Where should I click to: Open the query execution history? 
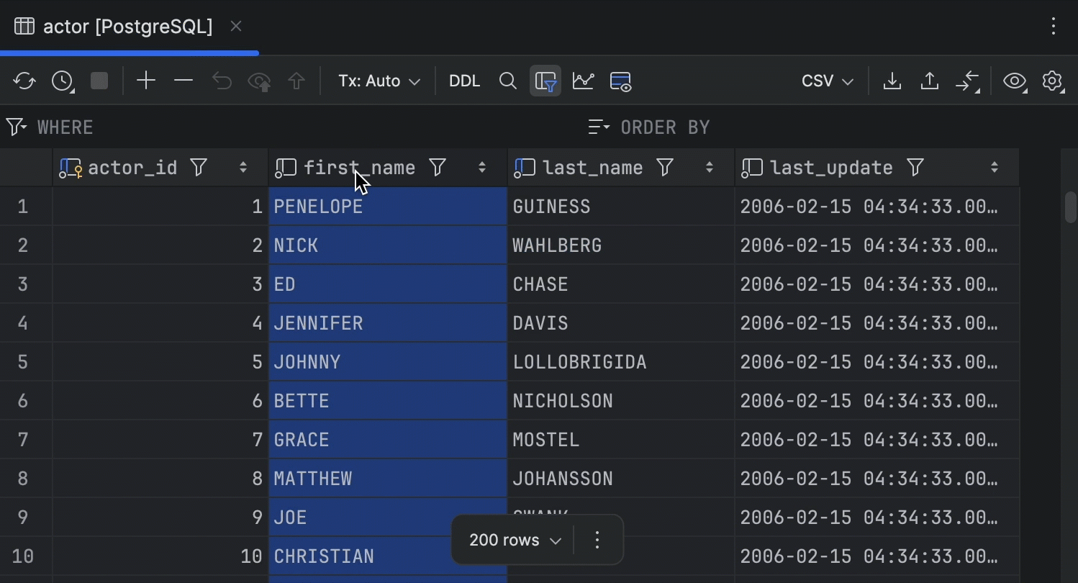(x=62, y=81)
